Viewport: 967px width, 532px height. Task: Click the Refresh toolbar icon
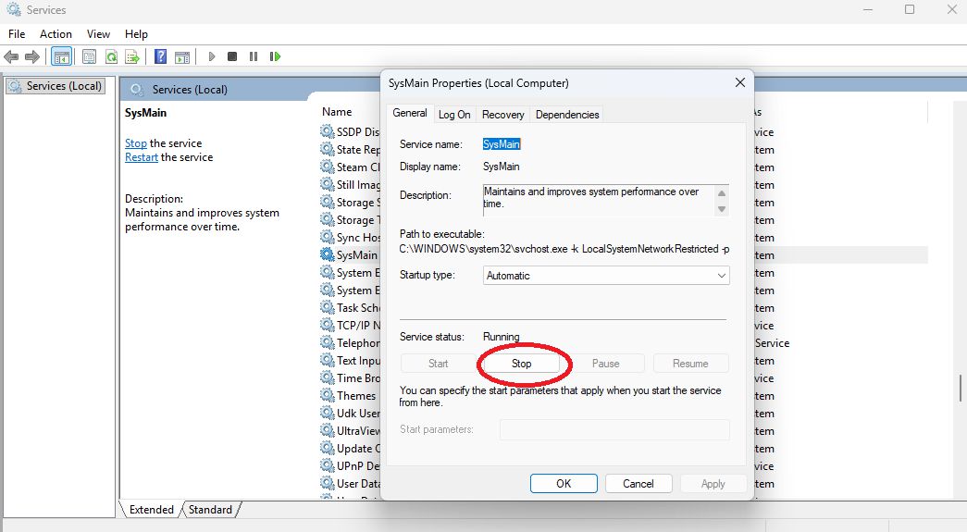[111, 56]
